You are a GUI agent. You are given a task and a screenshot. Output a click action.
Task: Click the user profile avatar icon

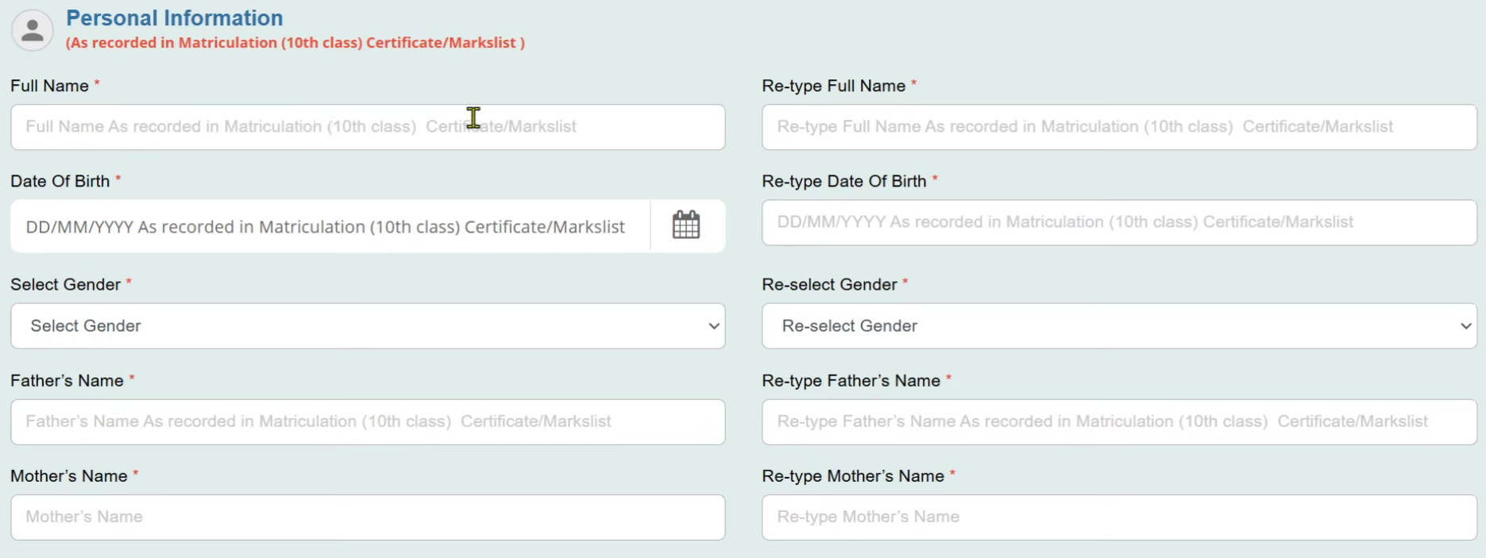[x=32, y=30]
